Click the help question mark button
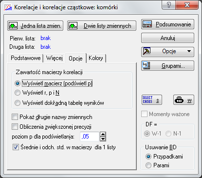 169,5
